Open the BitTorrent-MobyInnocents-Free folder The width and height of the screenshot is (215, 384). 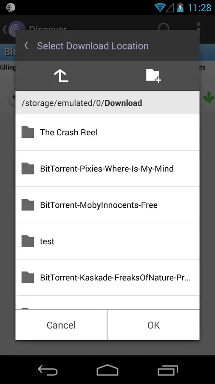107,205
